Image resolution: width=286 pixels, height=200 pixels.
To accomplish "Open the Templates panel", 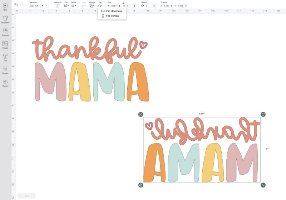I will click(x=5, y=20).
